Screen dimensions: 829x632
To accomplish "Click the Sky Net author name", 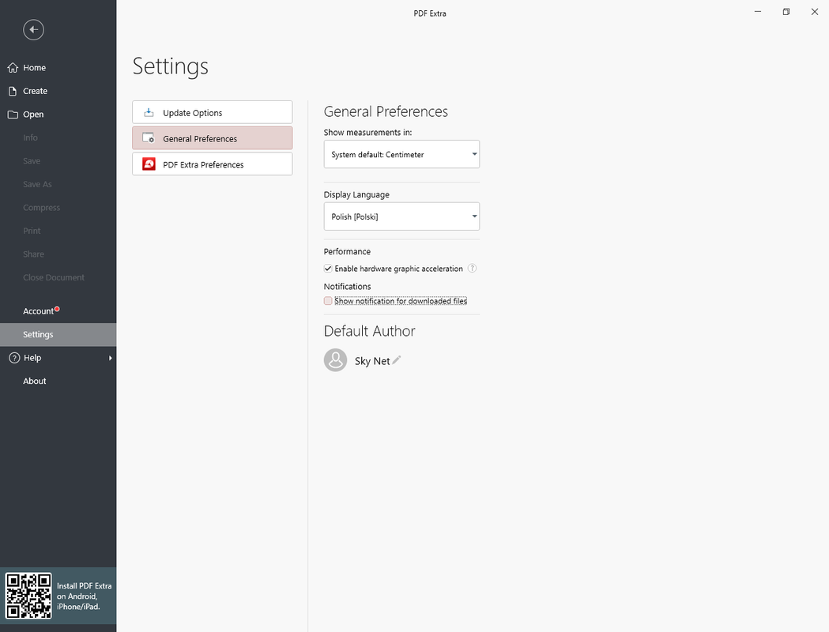I will (x=371, y=361).
